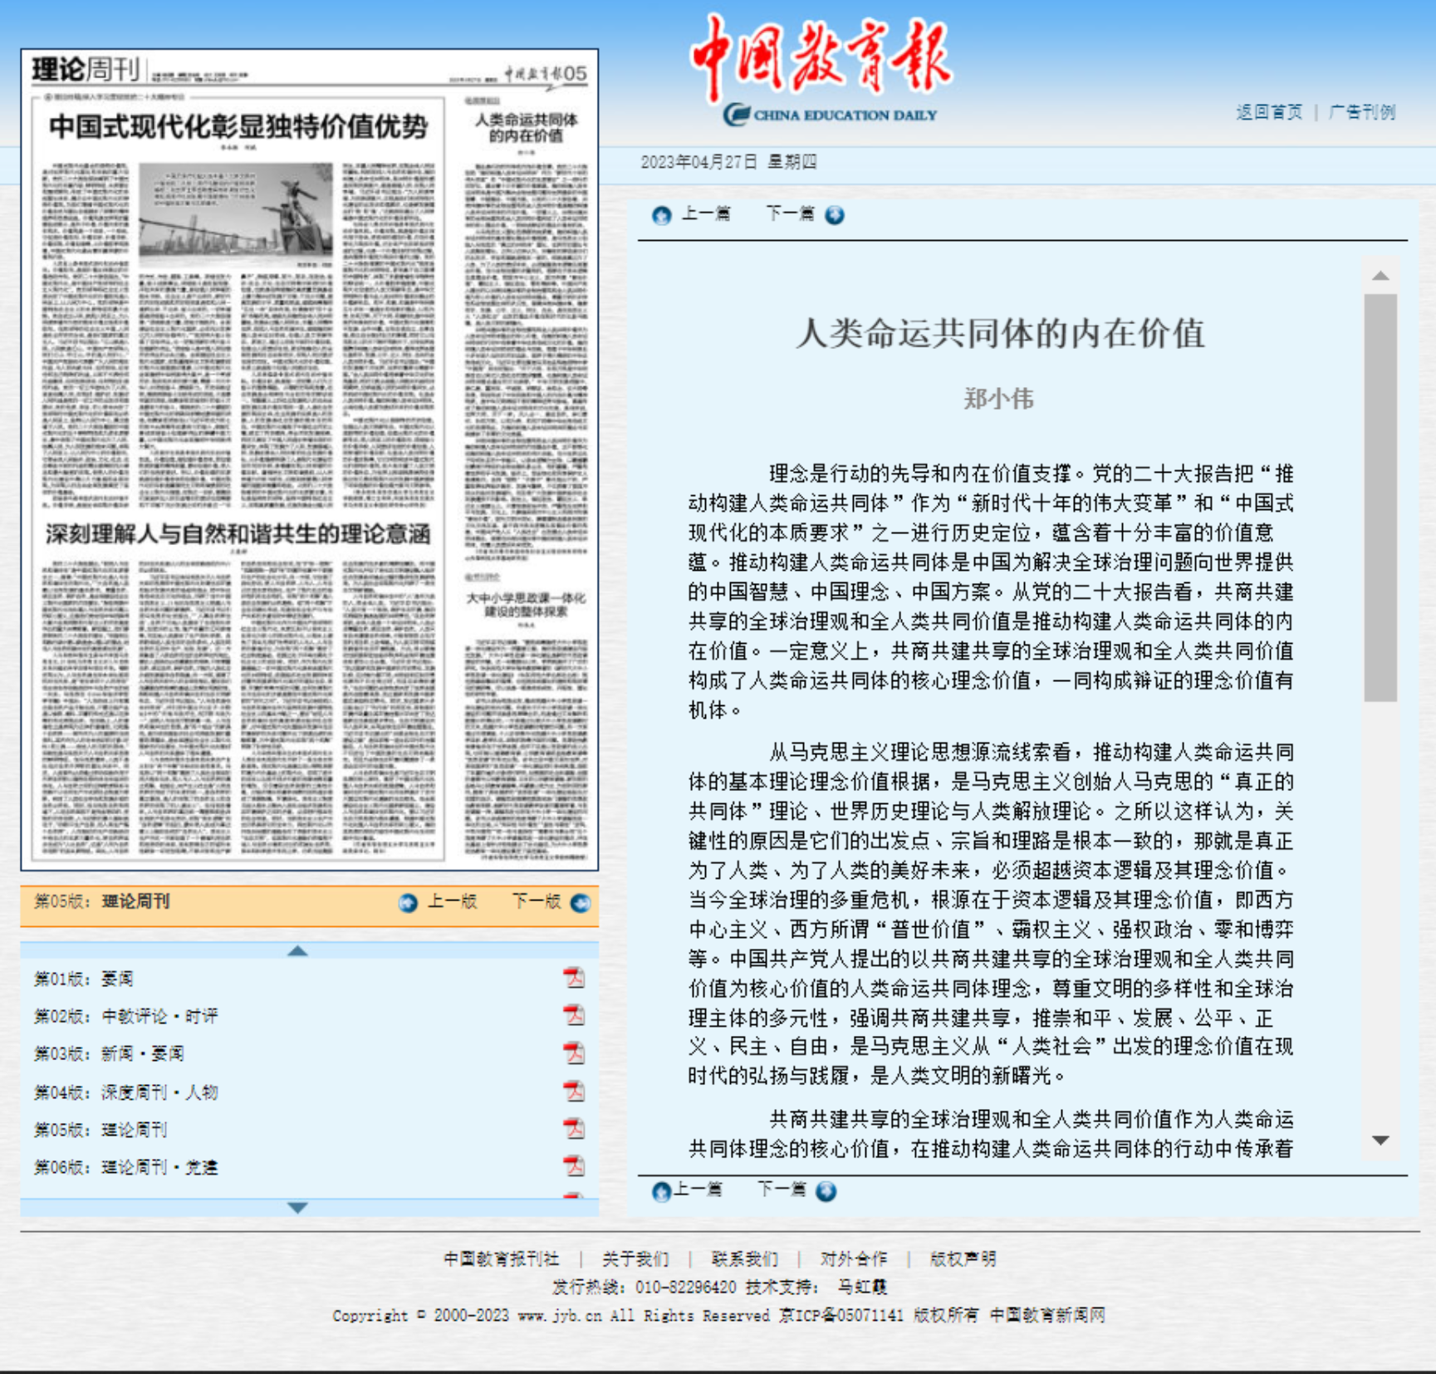This screenshot has height=1374, width=1436.
Task: Click 上一版 text link
Action: (453, 902)
